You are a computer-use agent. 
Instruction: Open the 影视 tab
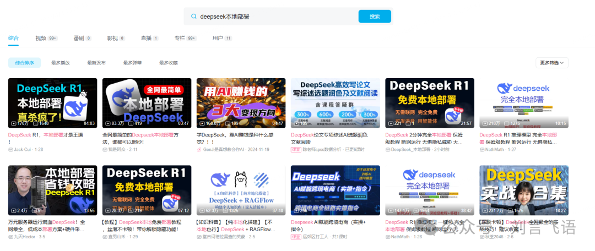(116, 39)
